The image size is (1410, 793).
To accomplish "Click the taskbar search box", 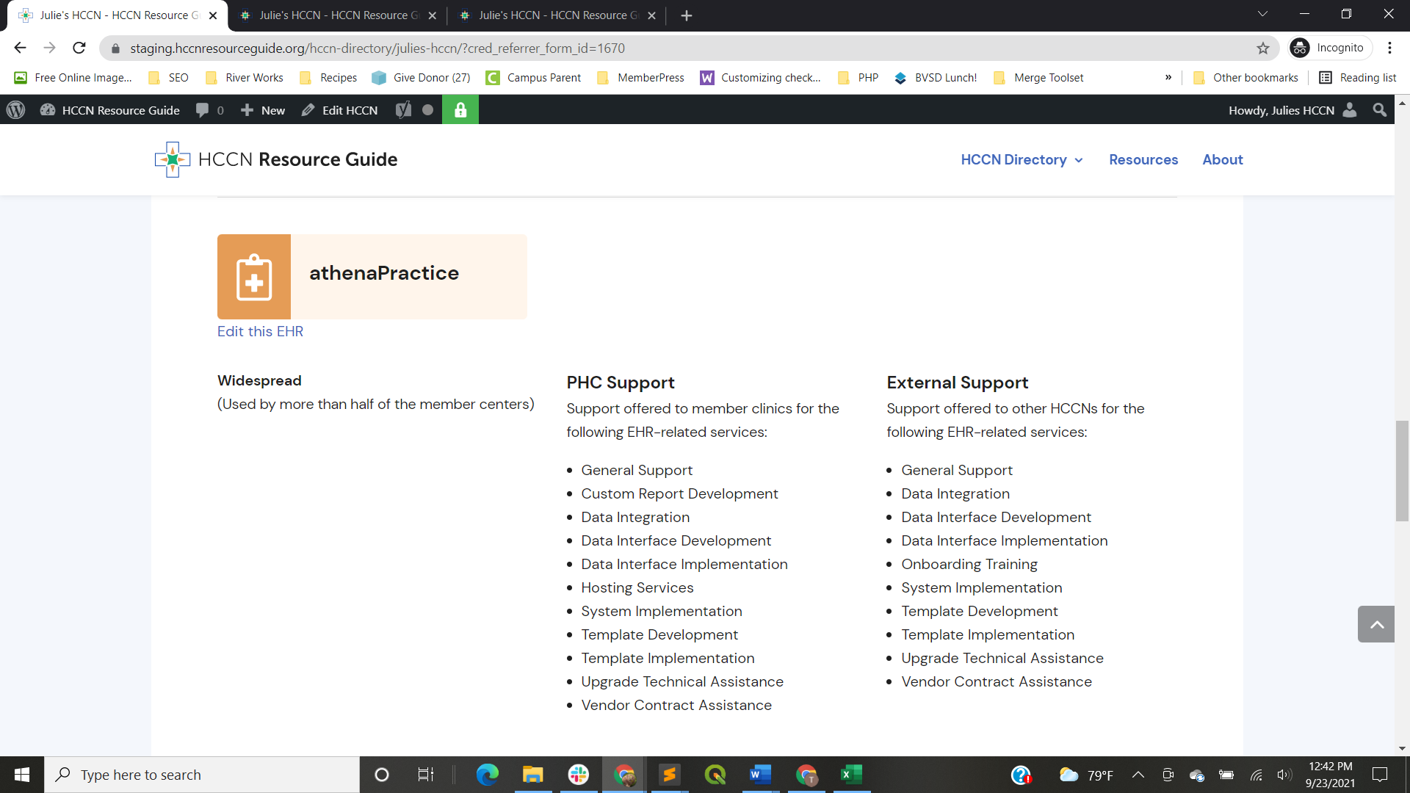I will coord(202,775).
